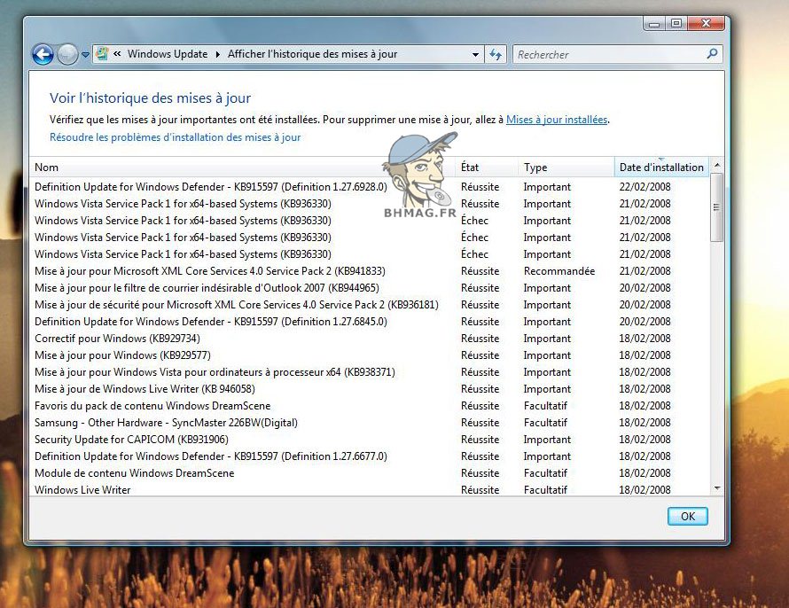Sort list by Type column header
This screenshot has width=789, height=608.
pos(566,168)
